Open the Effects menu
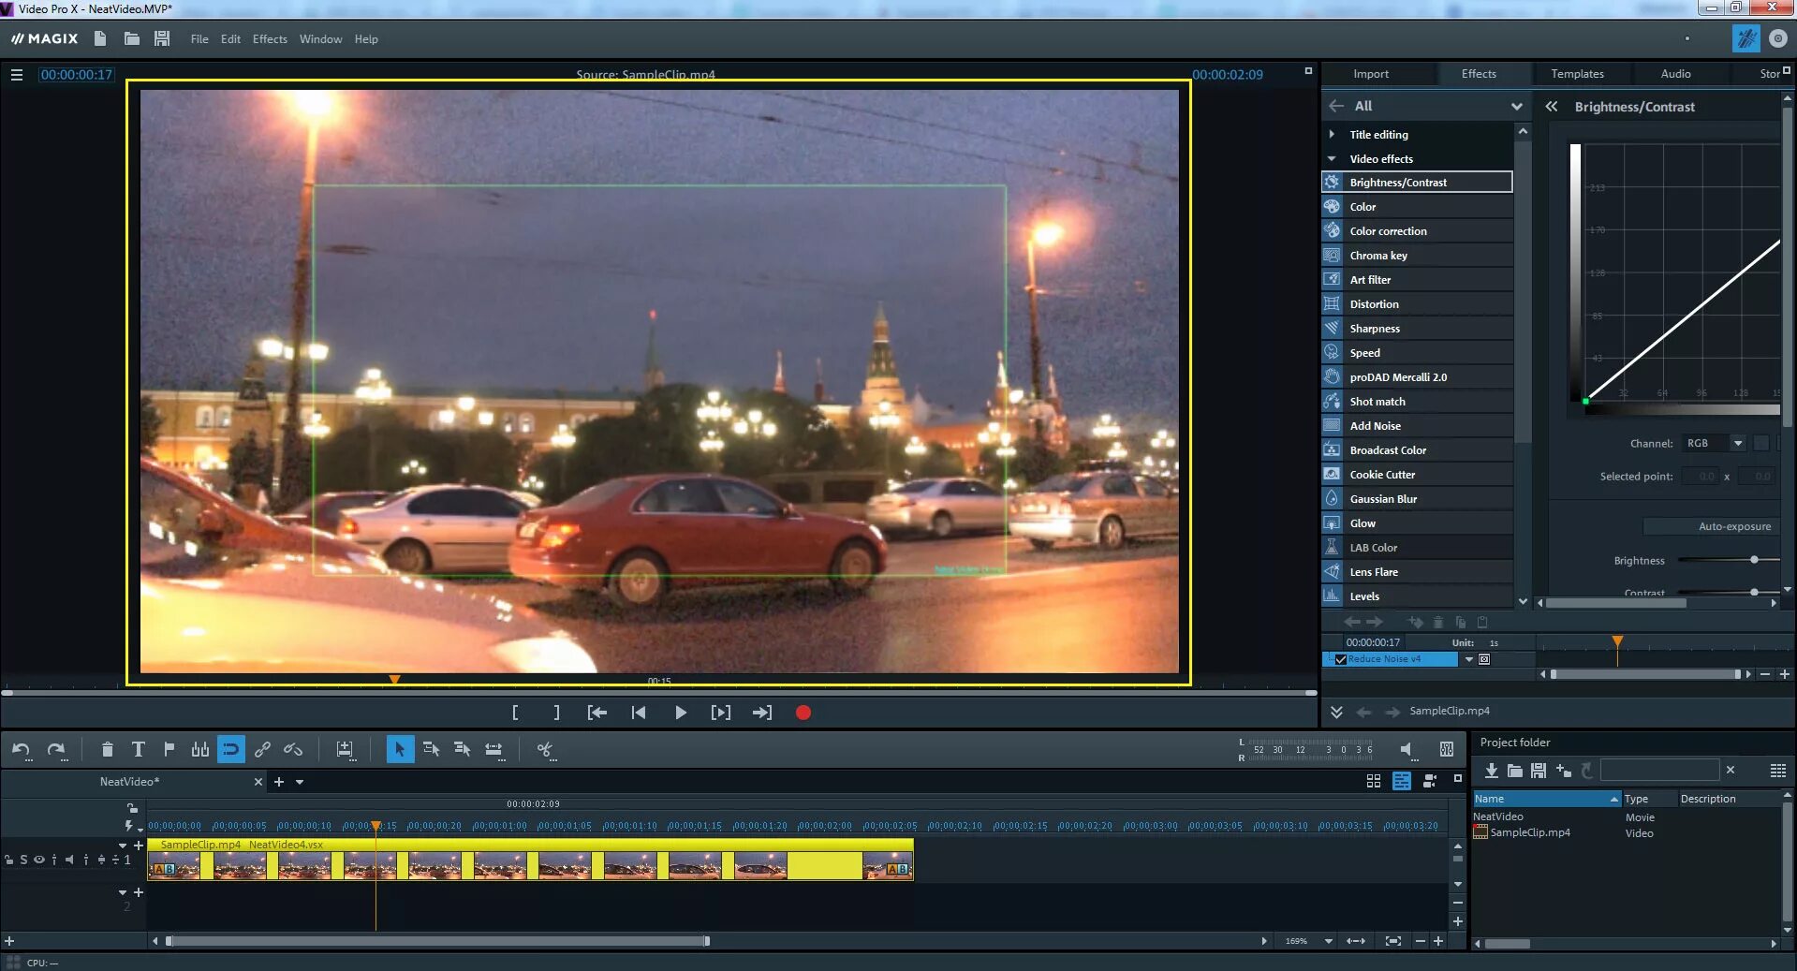The image size is (1797, 971). (270, 39)
